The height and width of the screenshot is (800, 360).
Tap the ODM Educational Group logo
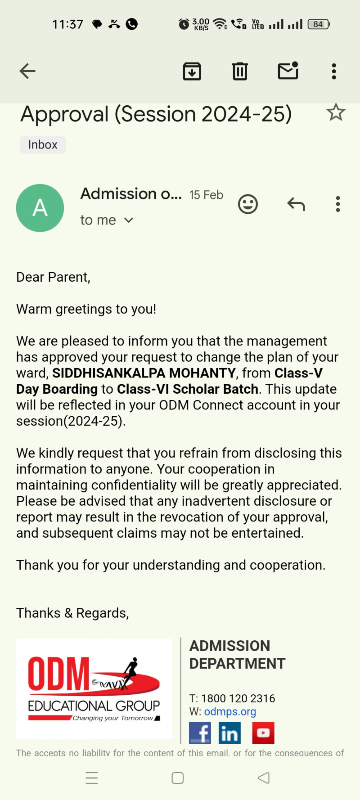(x=94, y=688)
